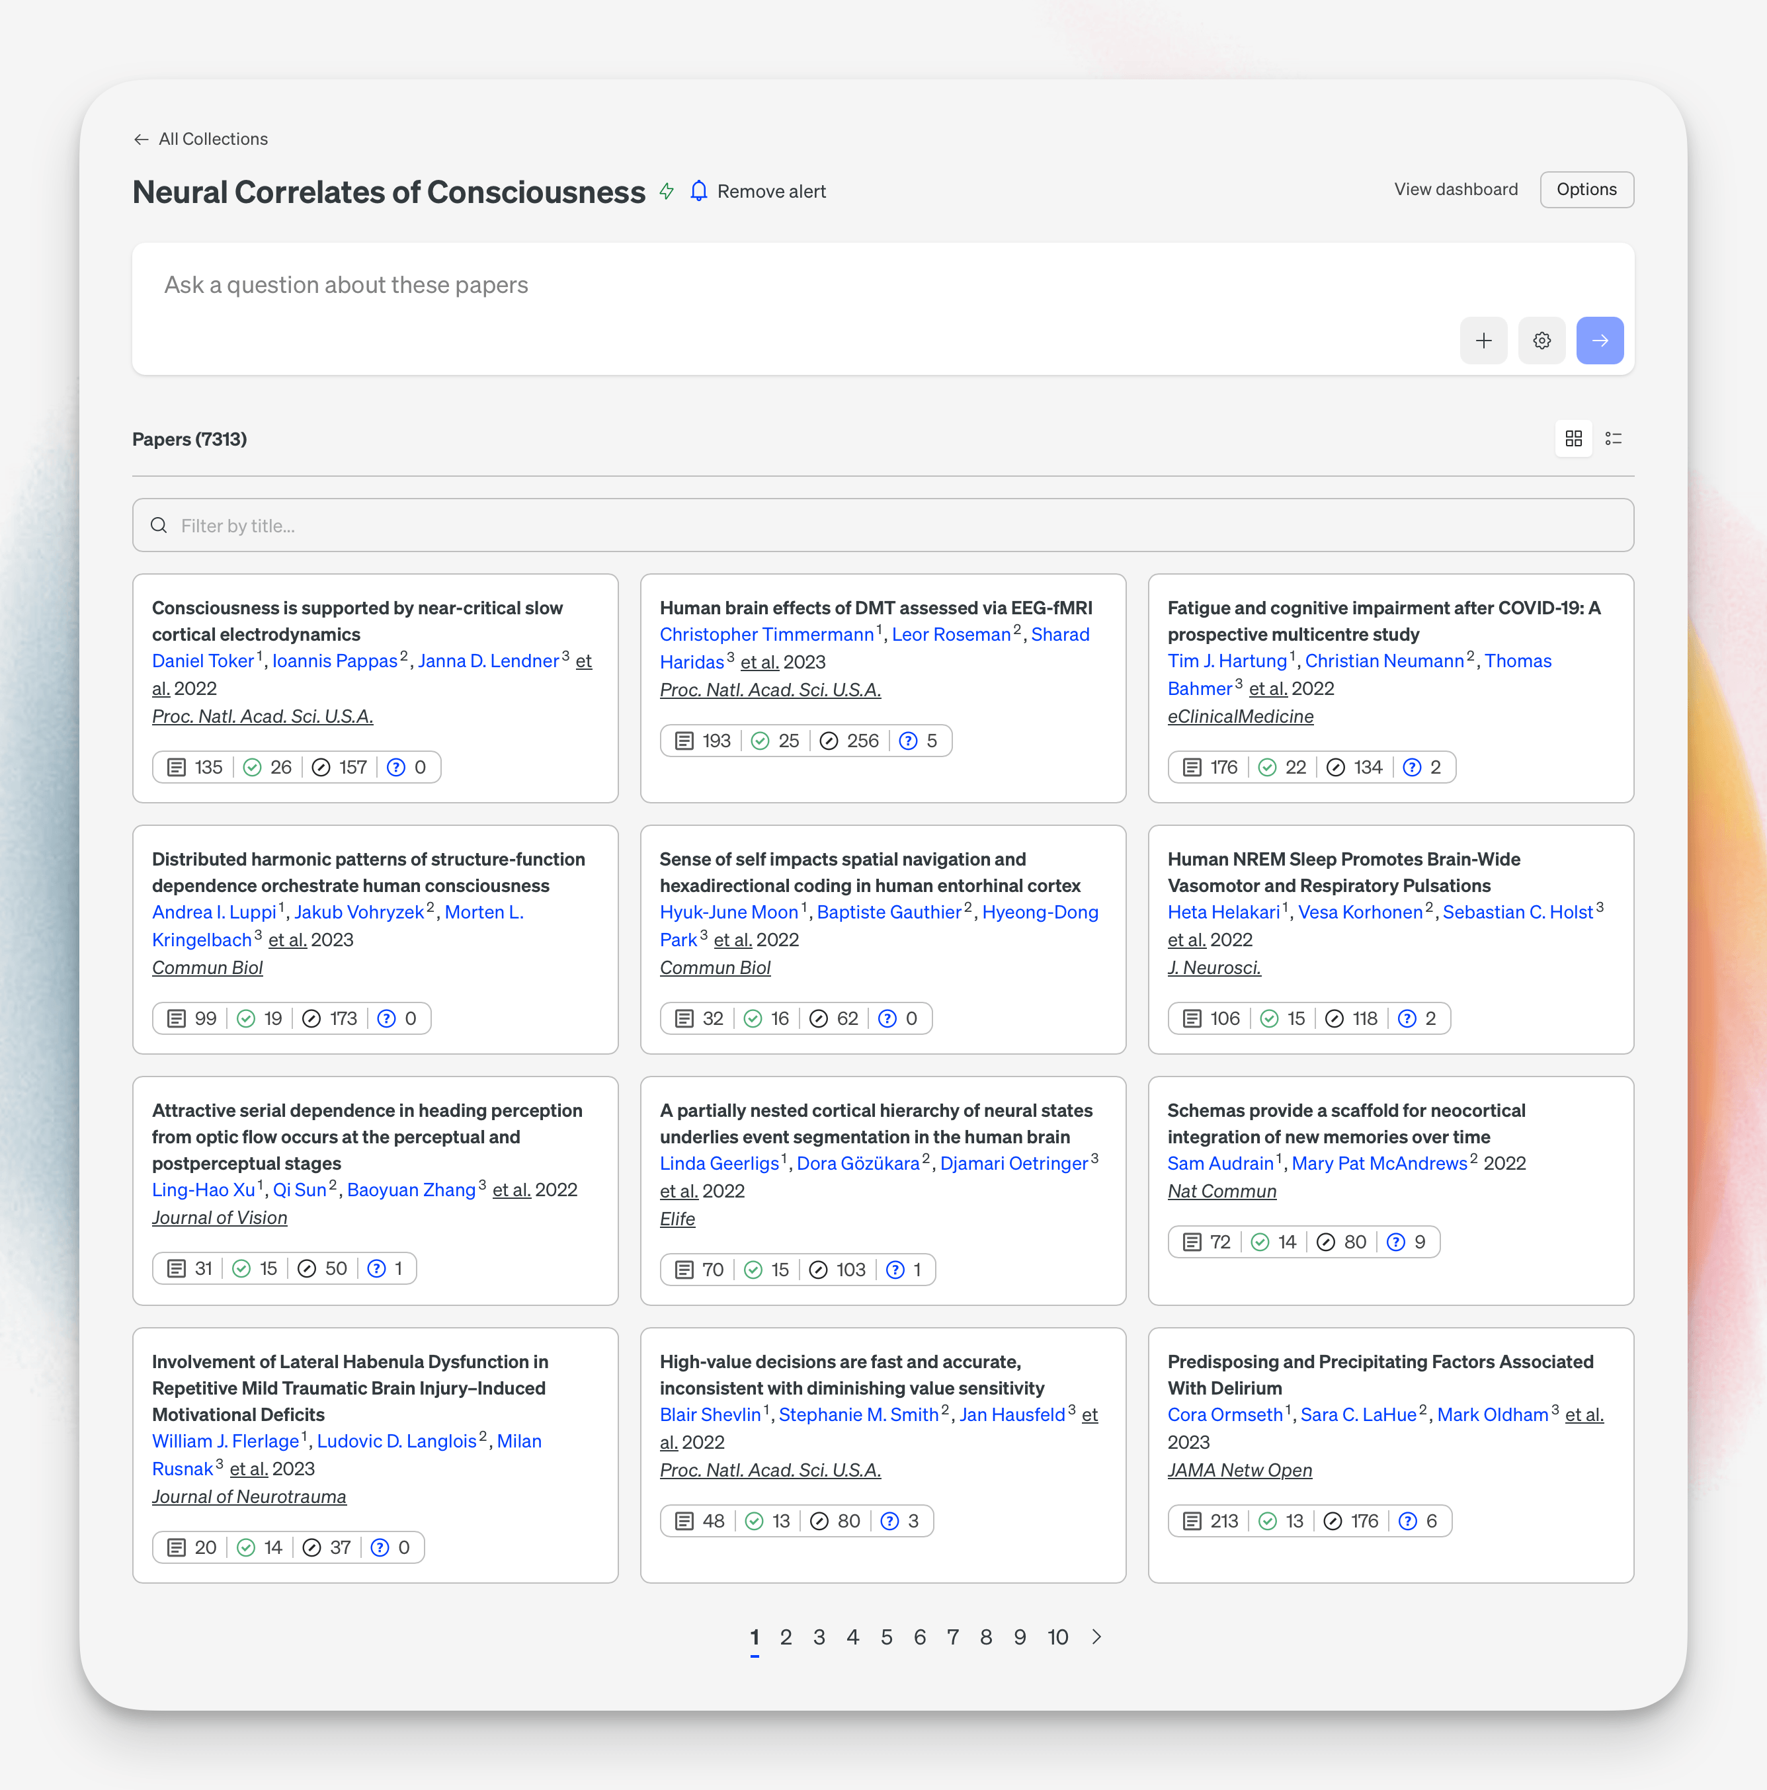Expand et al. authors on Attractive serial dependence paper
Viewport: 1767px width, 1790px height.
point(511,1190)
